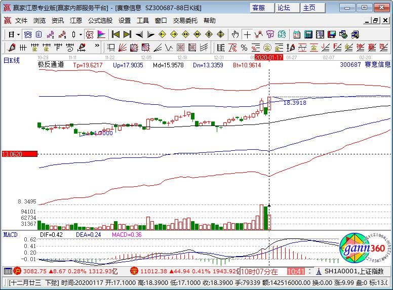Open the 设置 menu

point(125,21)
